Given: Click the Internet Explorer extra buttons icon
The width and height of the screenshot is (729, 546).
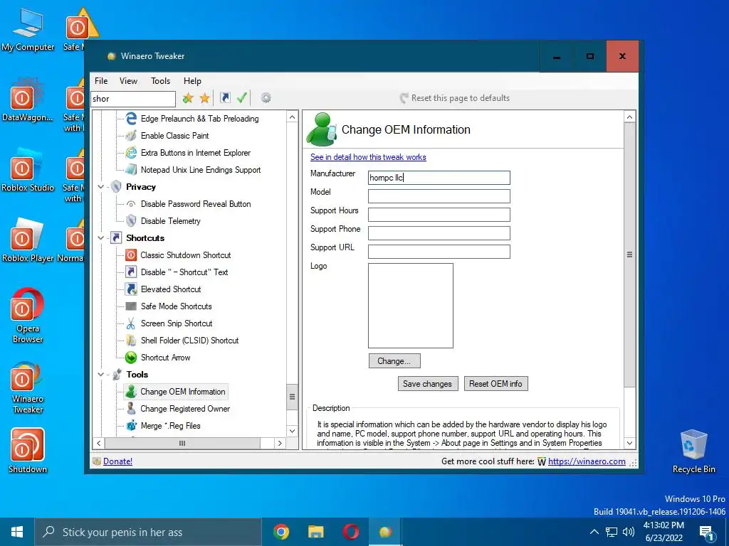Looking at the screenshot, I should coord(132,153).
